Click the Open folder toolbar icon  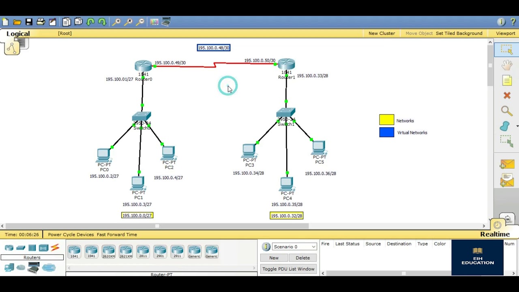point(17,22)
